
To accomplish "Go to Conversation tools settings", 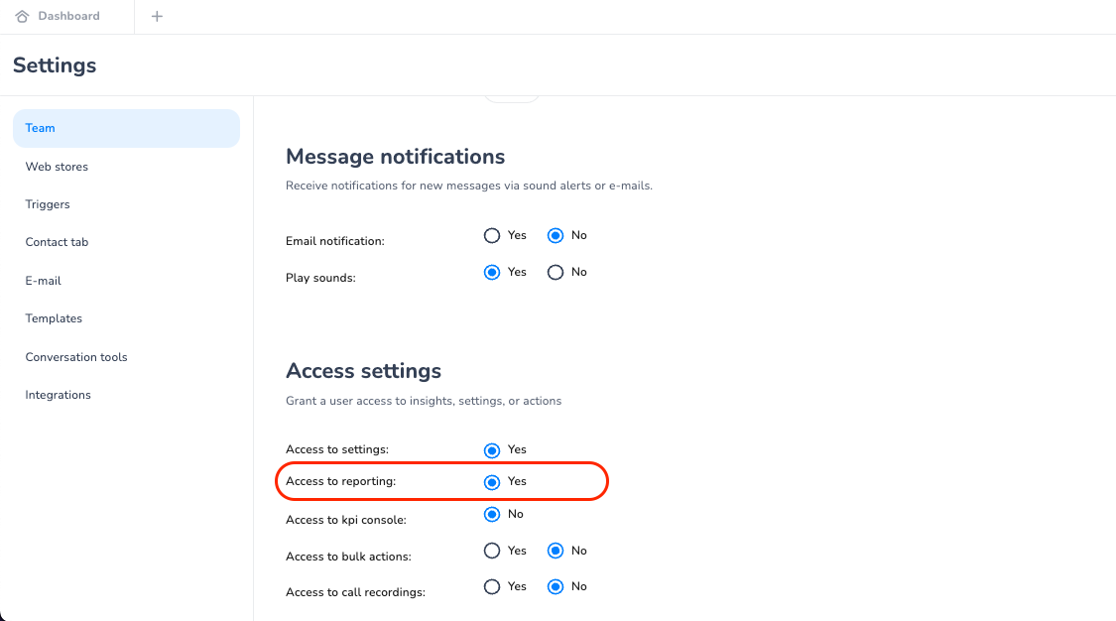I will point(76,357).
